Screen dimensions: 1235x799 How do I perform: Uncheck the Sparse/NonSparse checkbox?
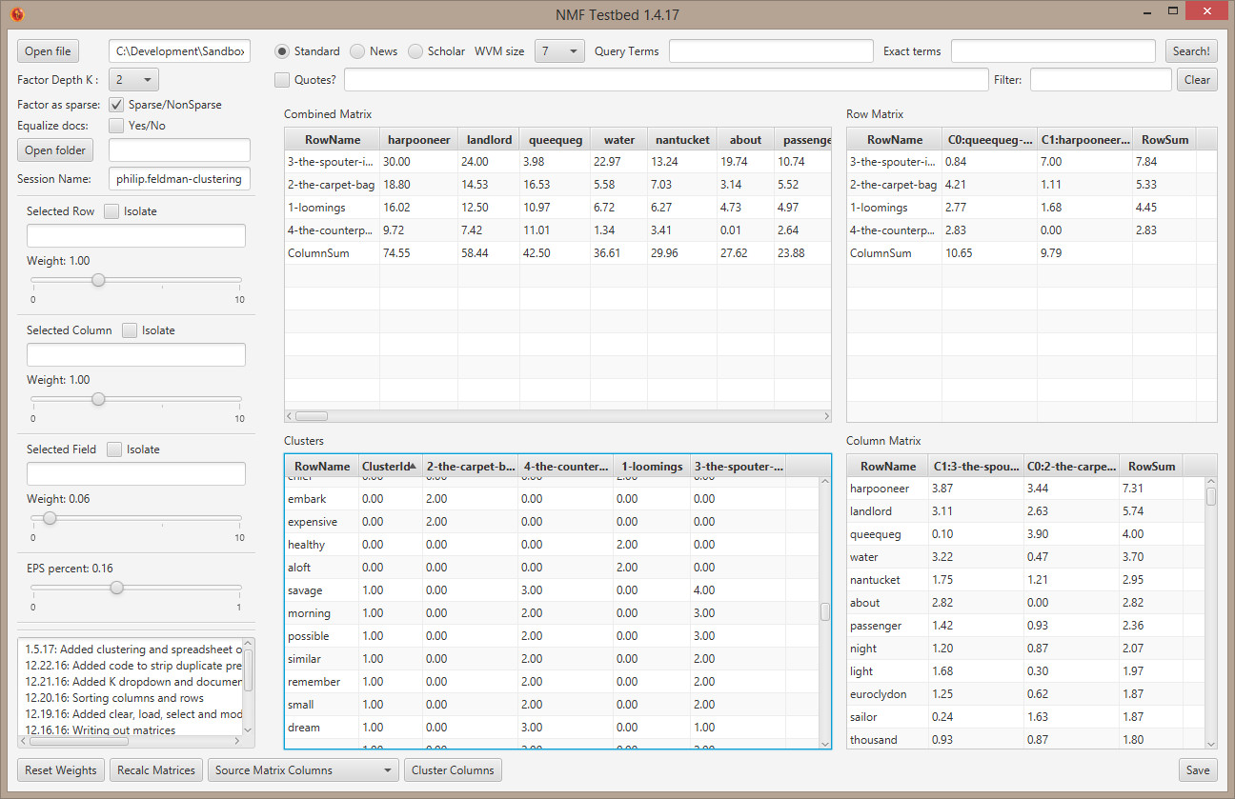[116, 105]
